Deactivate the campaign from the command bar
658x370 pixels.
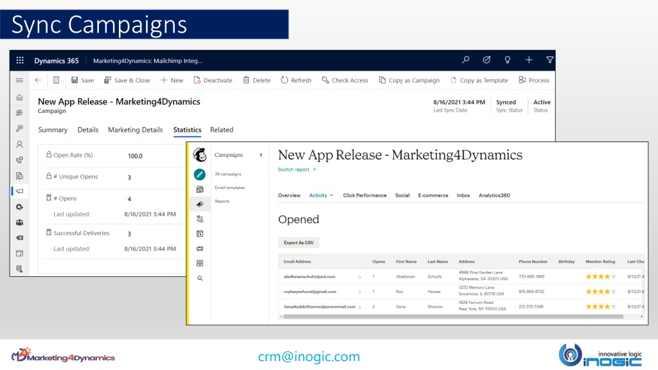(x=213, y=80)
